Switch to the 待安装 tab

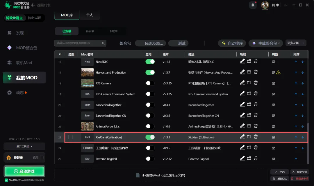(x=90, y=31)
